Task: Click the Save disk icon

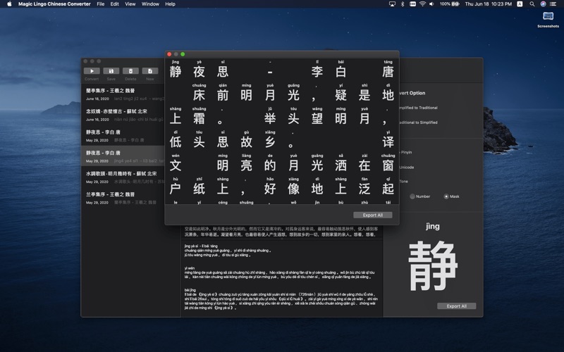Action: [x=111, y=71]
